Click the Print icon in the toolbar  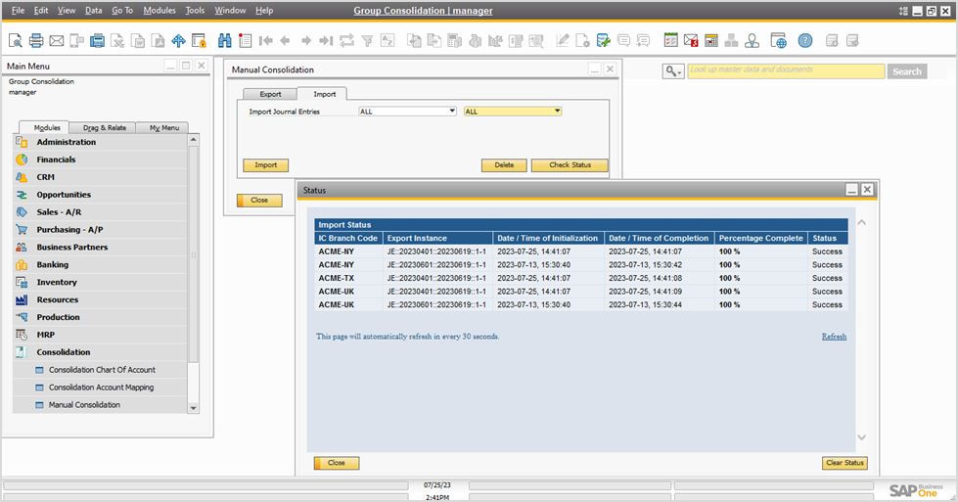point(36,41)
